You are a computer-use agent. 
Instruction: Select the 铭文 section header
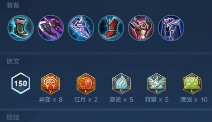(x=13, y=62)
